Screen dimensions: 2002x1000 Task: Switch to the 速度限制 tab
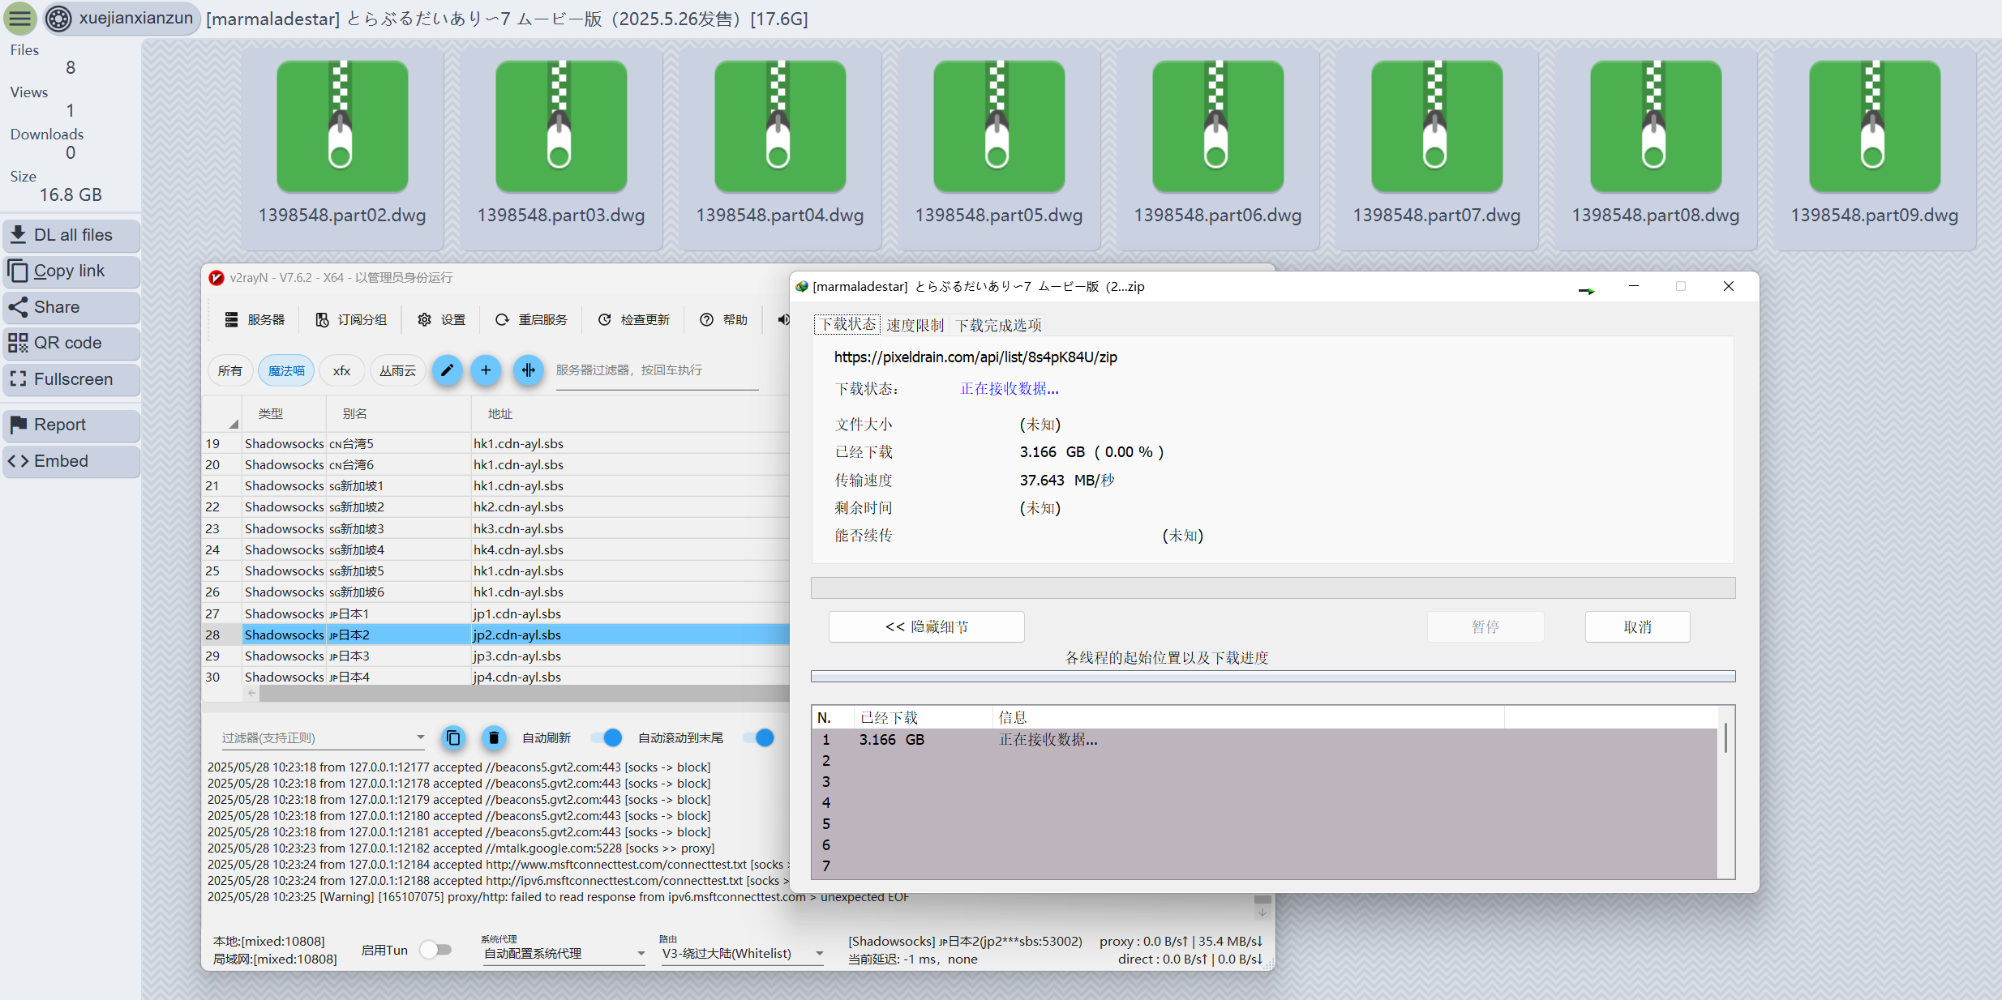[x=915, y=325]
